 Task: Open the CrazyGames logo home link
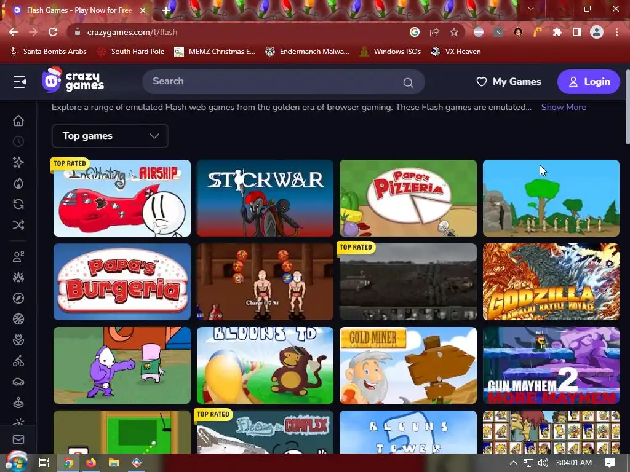(x=73, y=81)
